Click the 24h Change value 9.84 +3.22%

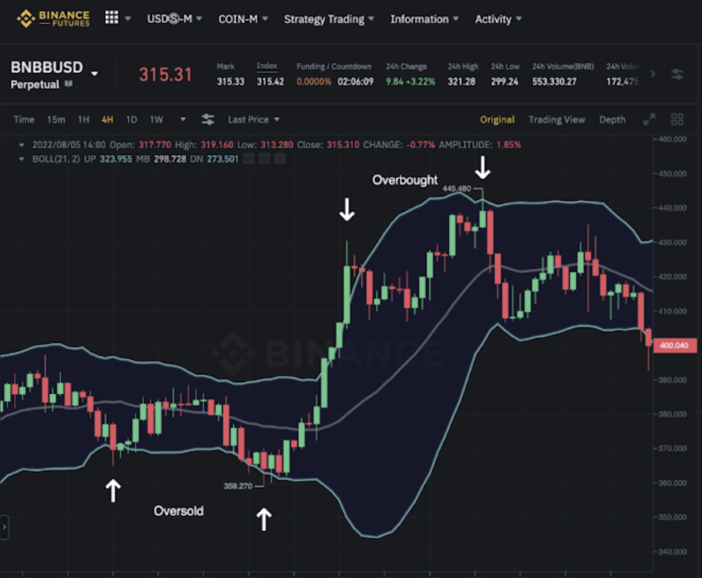click(410, 82)
